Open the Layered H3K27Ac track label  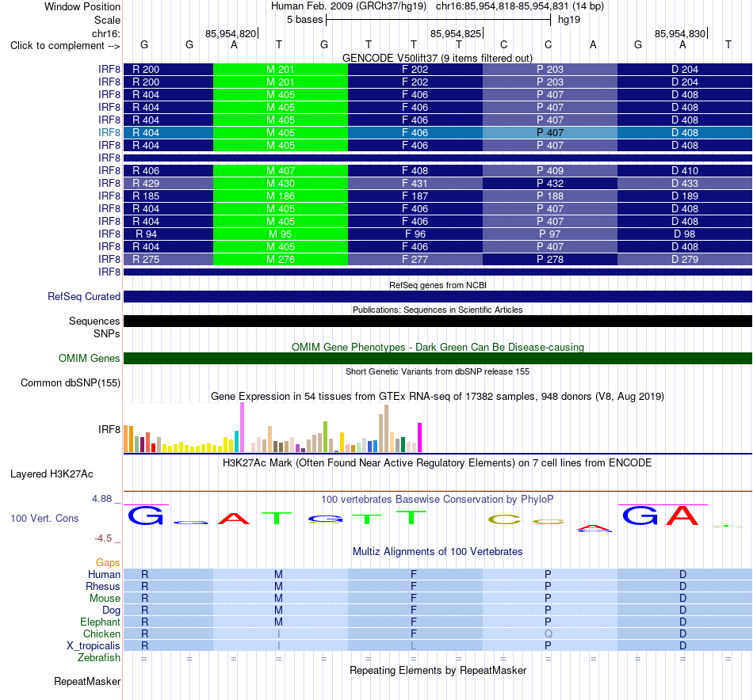click(x=52, y=474)
